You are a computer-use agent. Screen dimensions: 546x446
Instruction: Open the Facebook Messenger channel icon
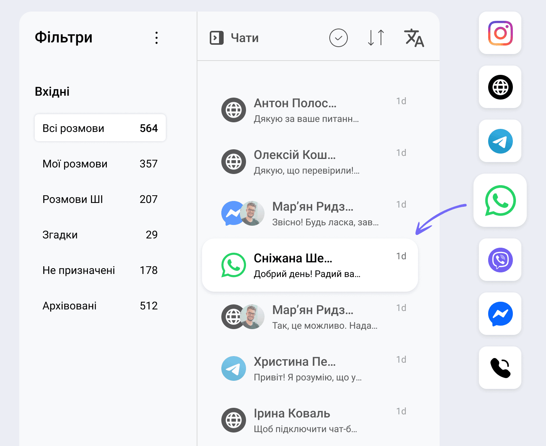(500, 314)
